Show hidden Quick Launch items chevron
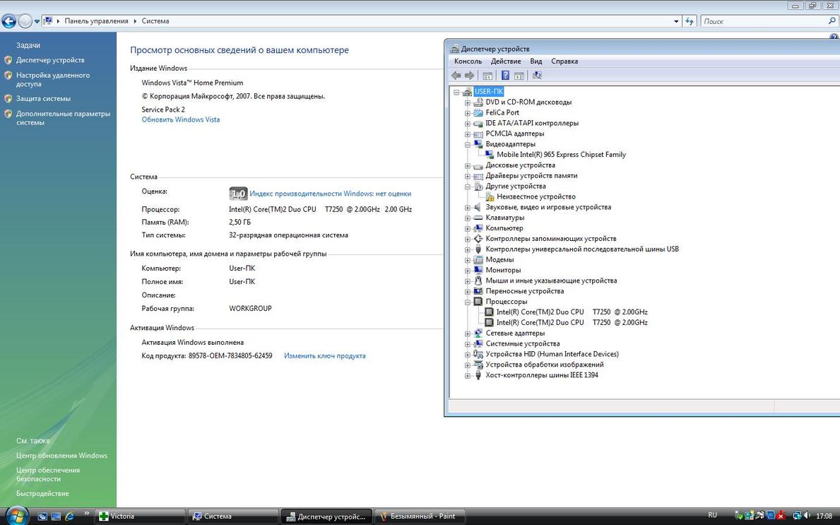Image resolution: width=840 pixels, height=525 pixels. (x=86, y=513)
